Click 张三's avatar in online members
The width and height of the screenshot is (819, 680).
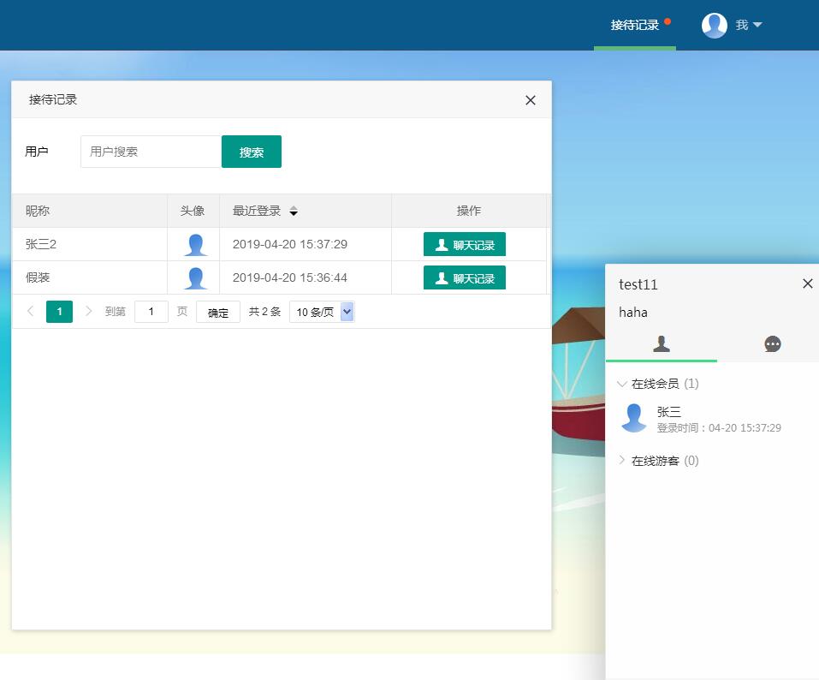coord(634,418)
